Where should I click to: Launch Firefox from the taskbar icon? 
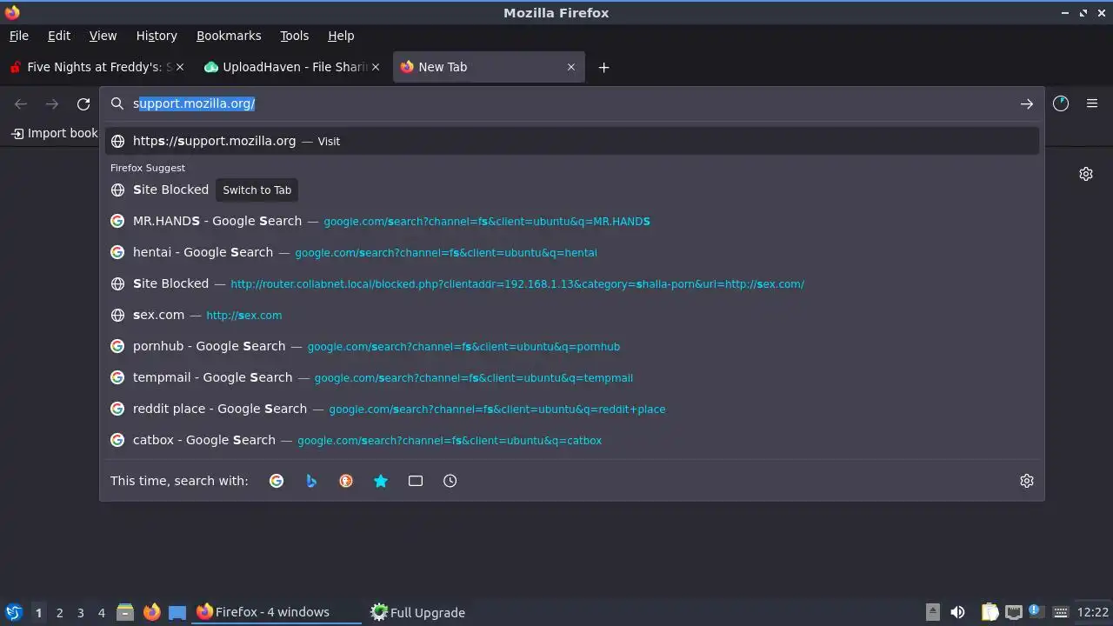[x=152, y=612]
